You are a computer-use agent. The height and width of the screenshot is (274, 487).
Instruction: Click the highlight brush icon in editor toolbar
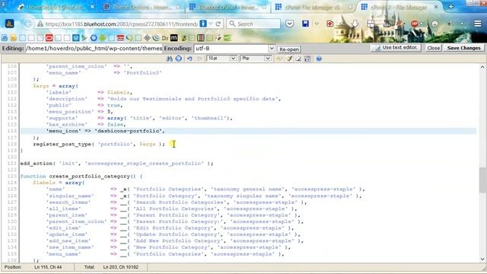(289, 59)
